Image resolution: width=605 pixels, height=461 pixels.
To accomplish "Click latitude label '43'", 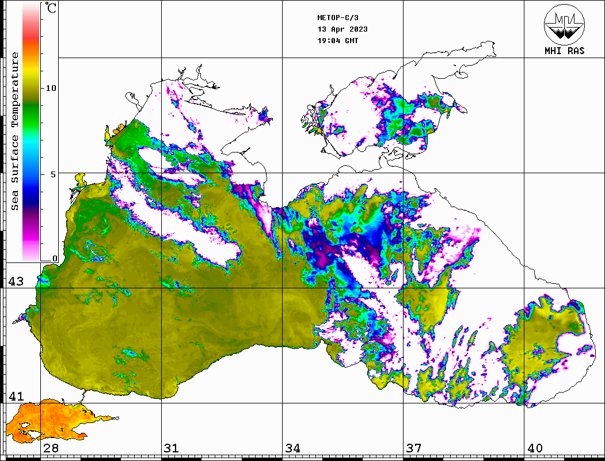I will click(x=16, y=281).
